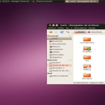The image size is (105, 105).
Task: Go to Escritorio in the sidebar
Action: point(59,41)
